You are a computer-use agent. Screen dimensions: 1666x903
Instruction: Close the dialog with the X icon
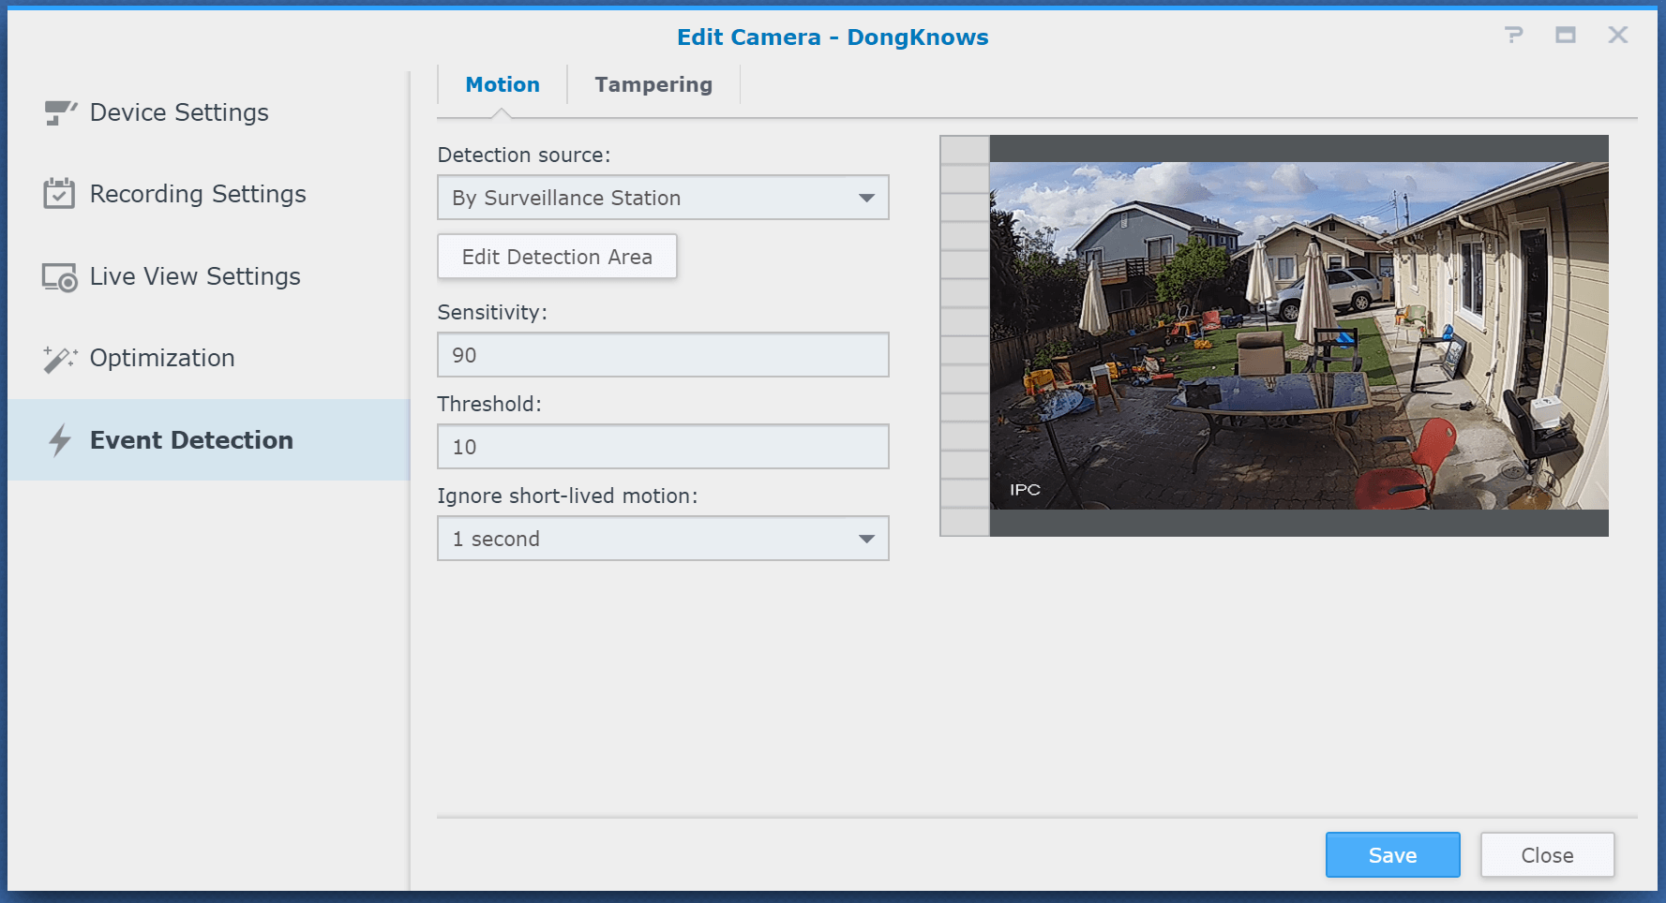pos(1617,36)
